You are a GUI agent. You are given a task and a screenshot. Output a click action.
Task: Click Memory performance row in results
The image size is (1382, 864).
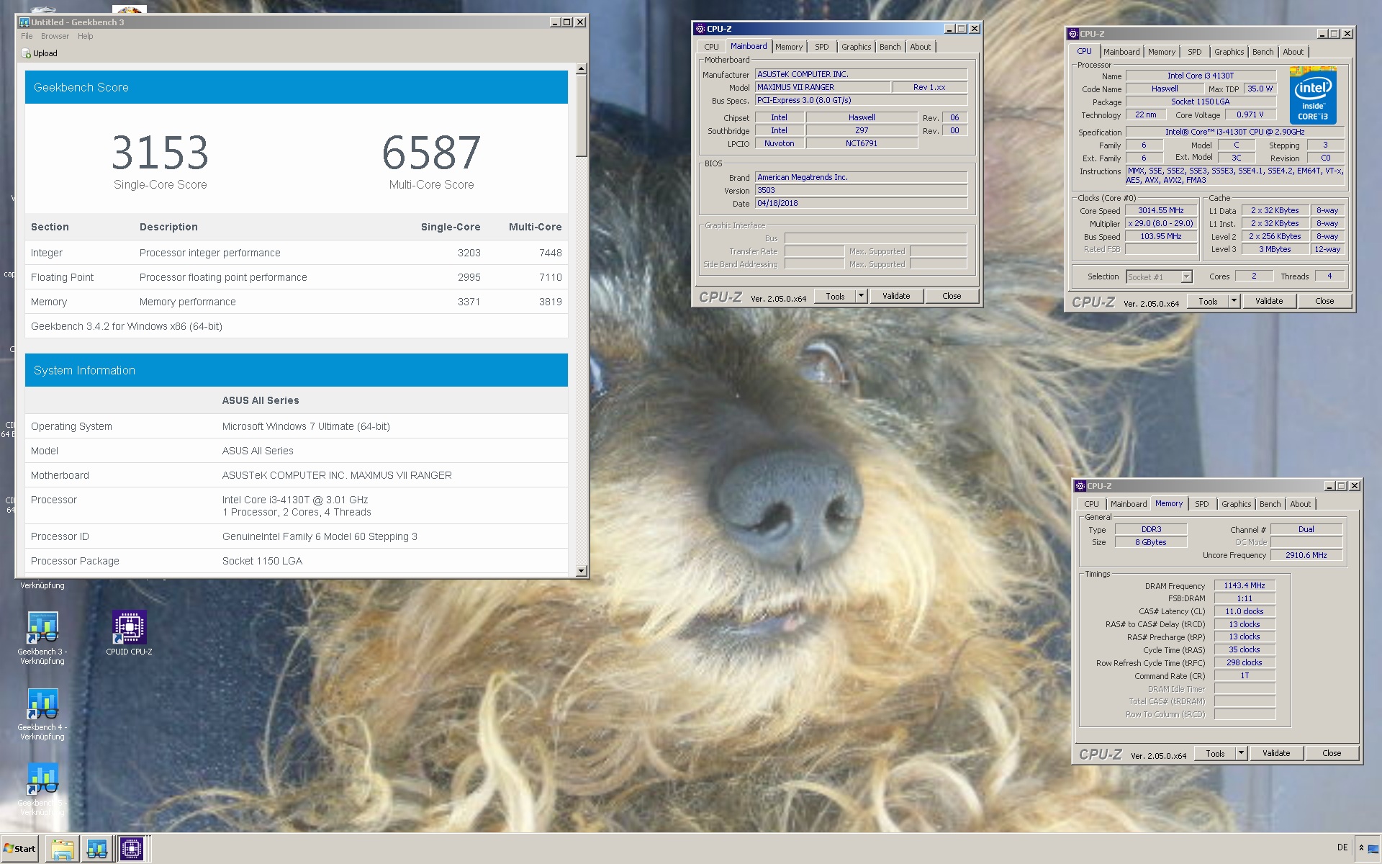click(297, 302)
